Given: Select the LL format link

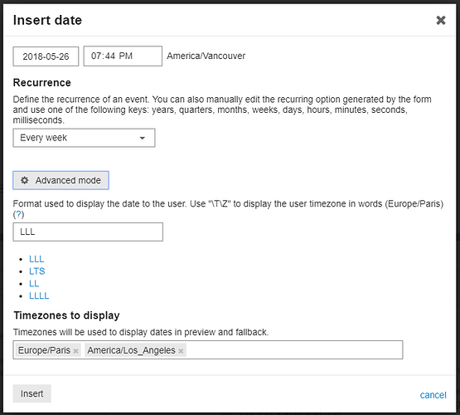Looking at the screenshot, I should point(34,283).
